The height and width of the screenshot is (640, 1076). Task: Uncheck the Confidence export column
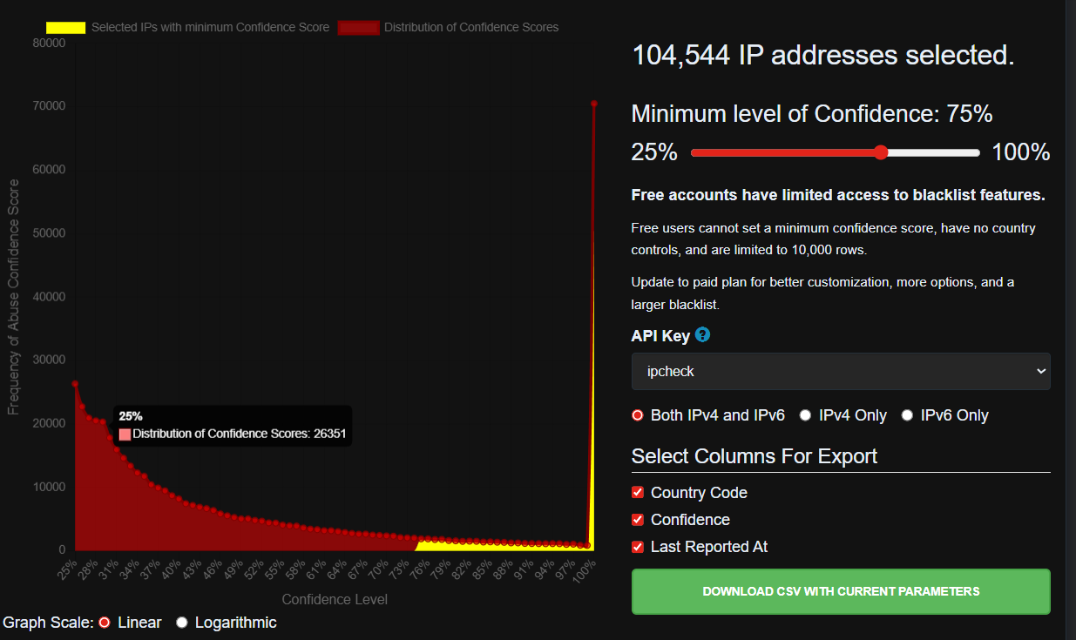point(638,520)
